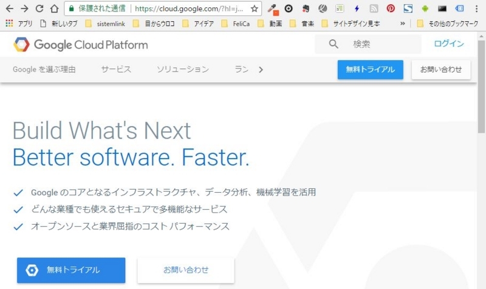Image resolution: width=486 pixels, height=289 pixels.
Task: Select the ソリューション nav item
Action: click(183, 70)
